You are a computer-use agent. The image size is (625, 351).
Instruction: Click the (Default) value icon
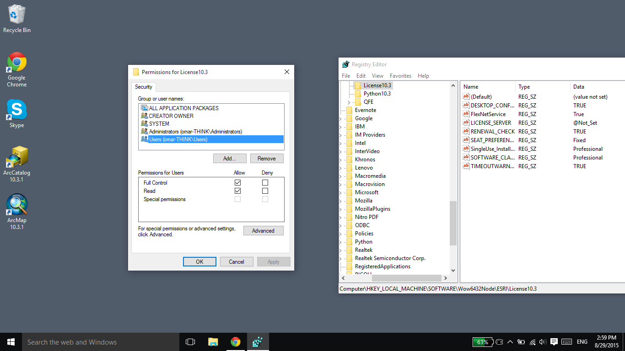466,96
